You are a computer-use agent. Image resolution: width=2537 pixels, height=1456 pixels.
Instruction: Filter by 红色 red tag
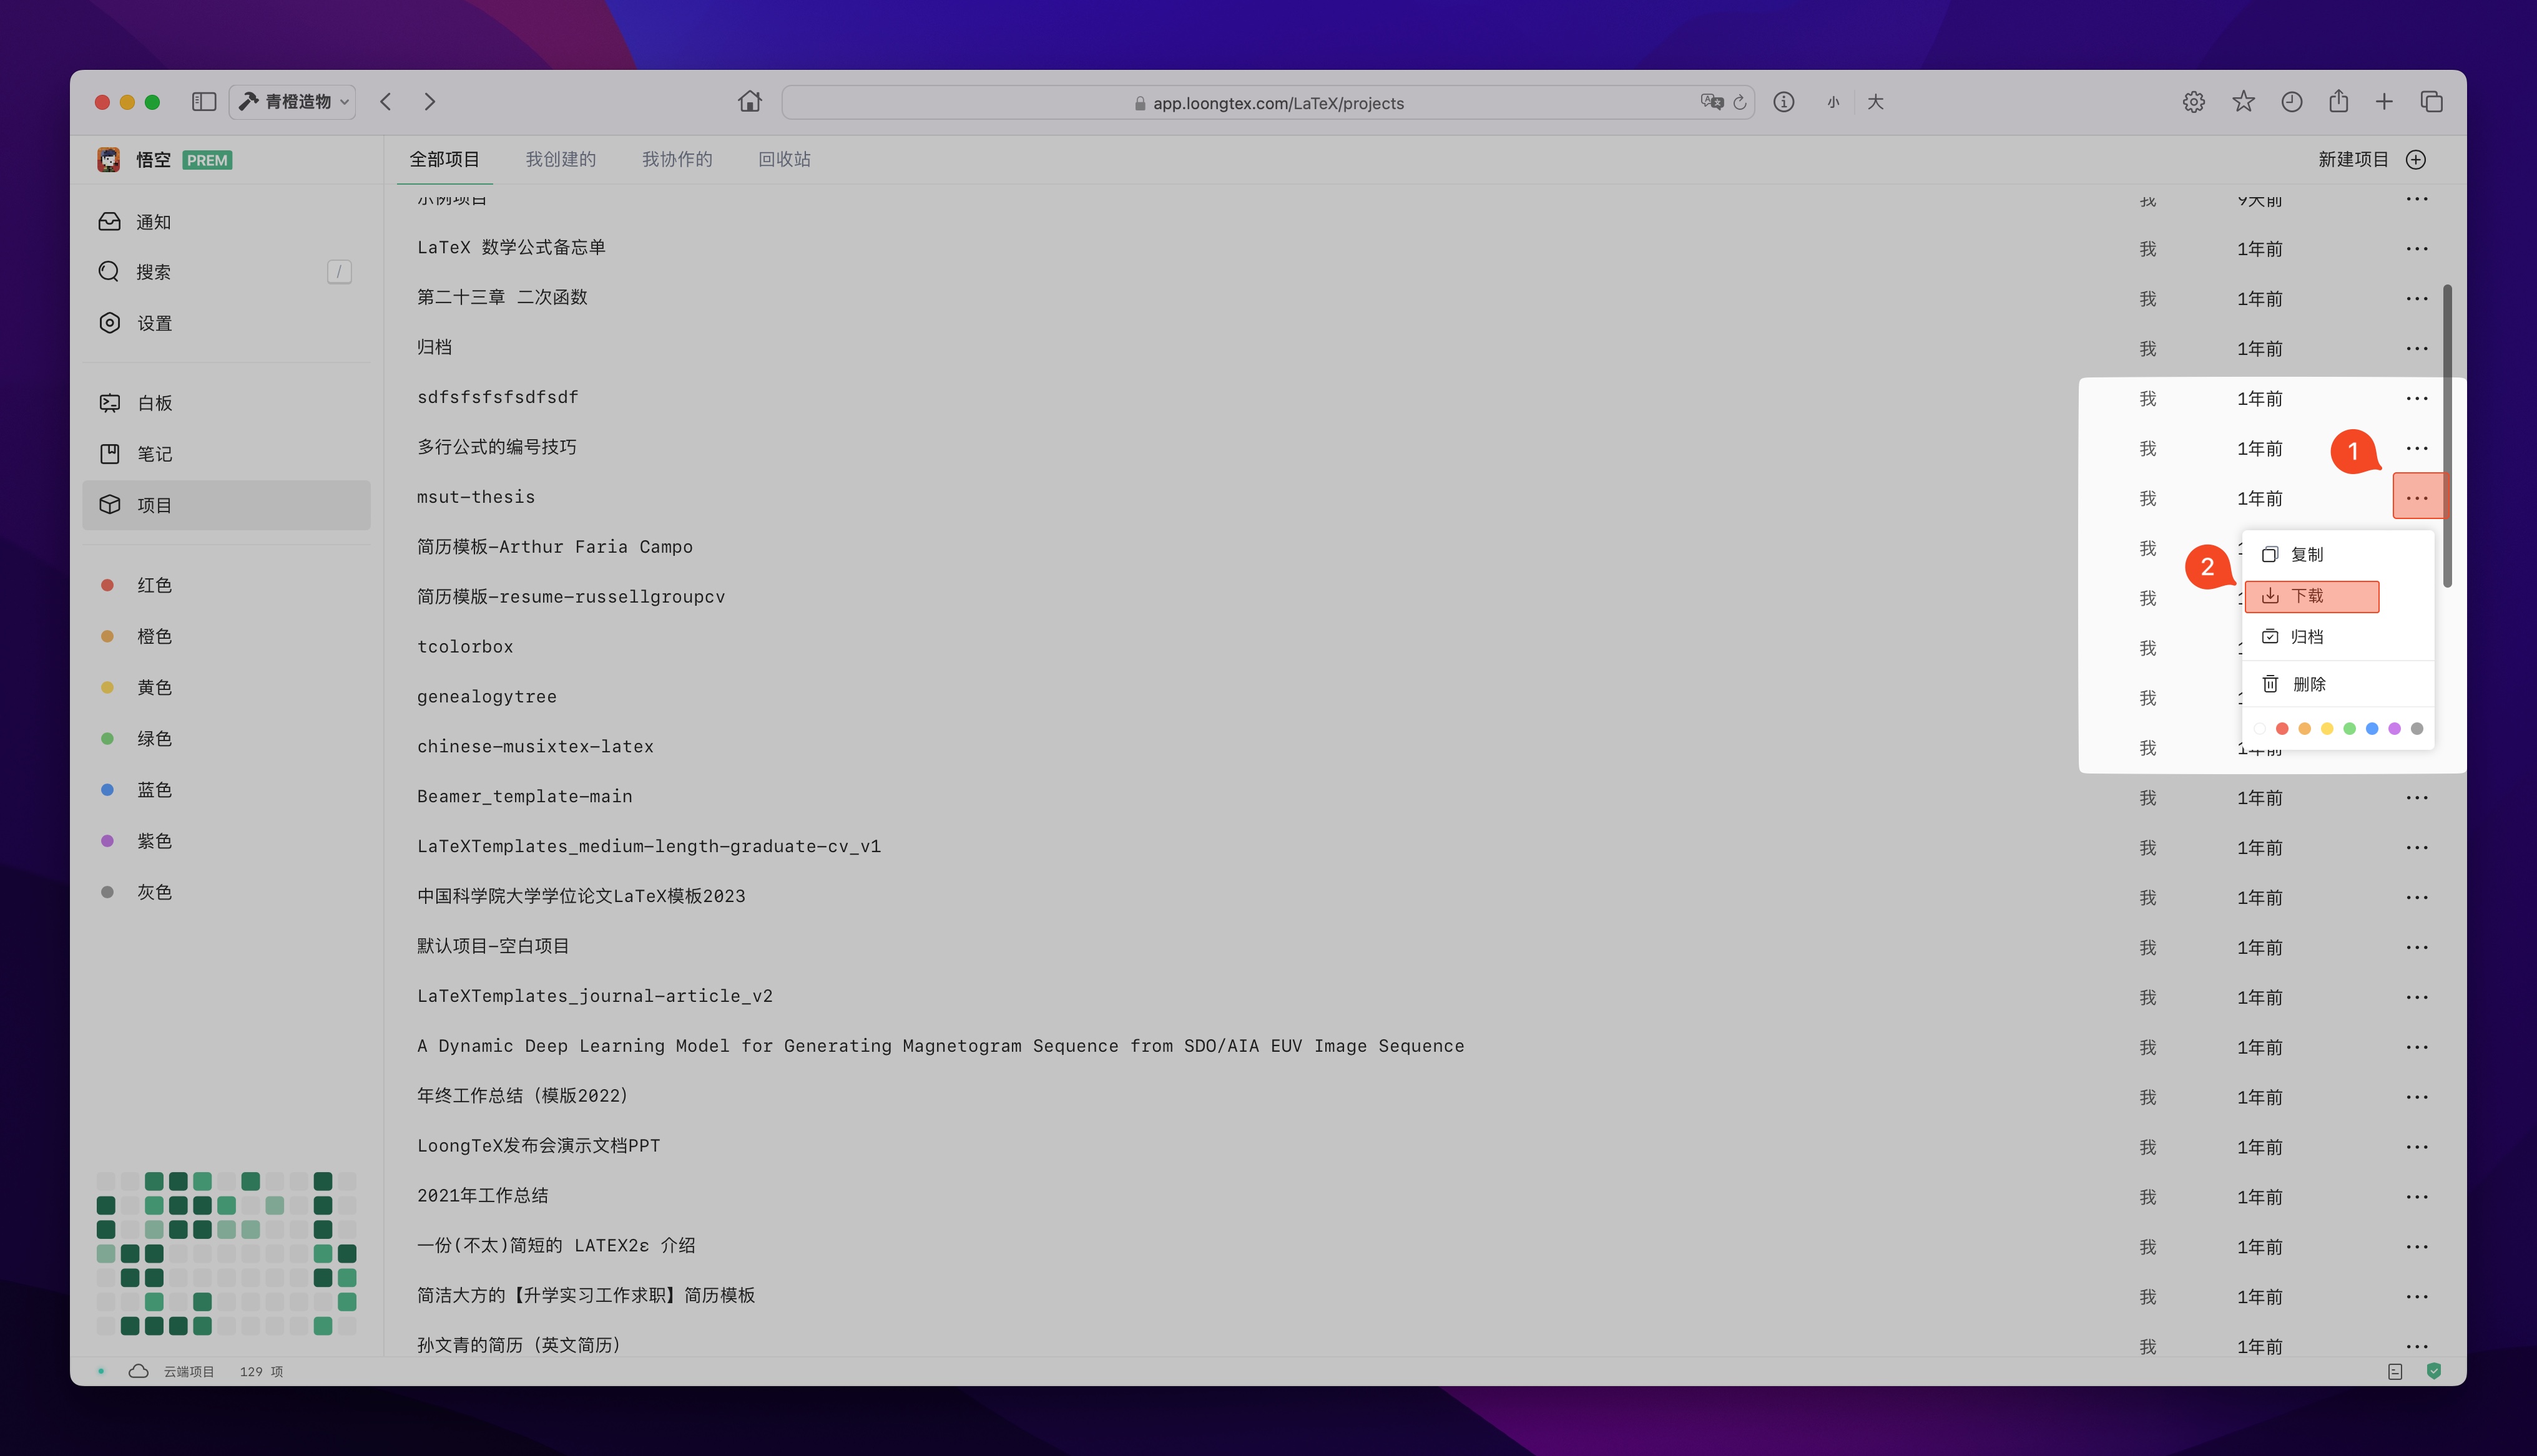[x=226, y=585]
